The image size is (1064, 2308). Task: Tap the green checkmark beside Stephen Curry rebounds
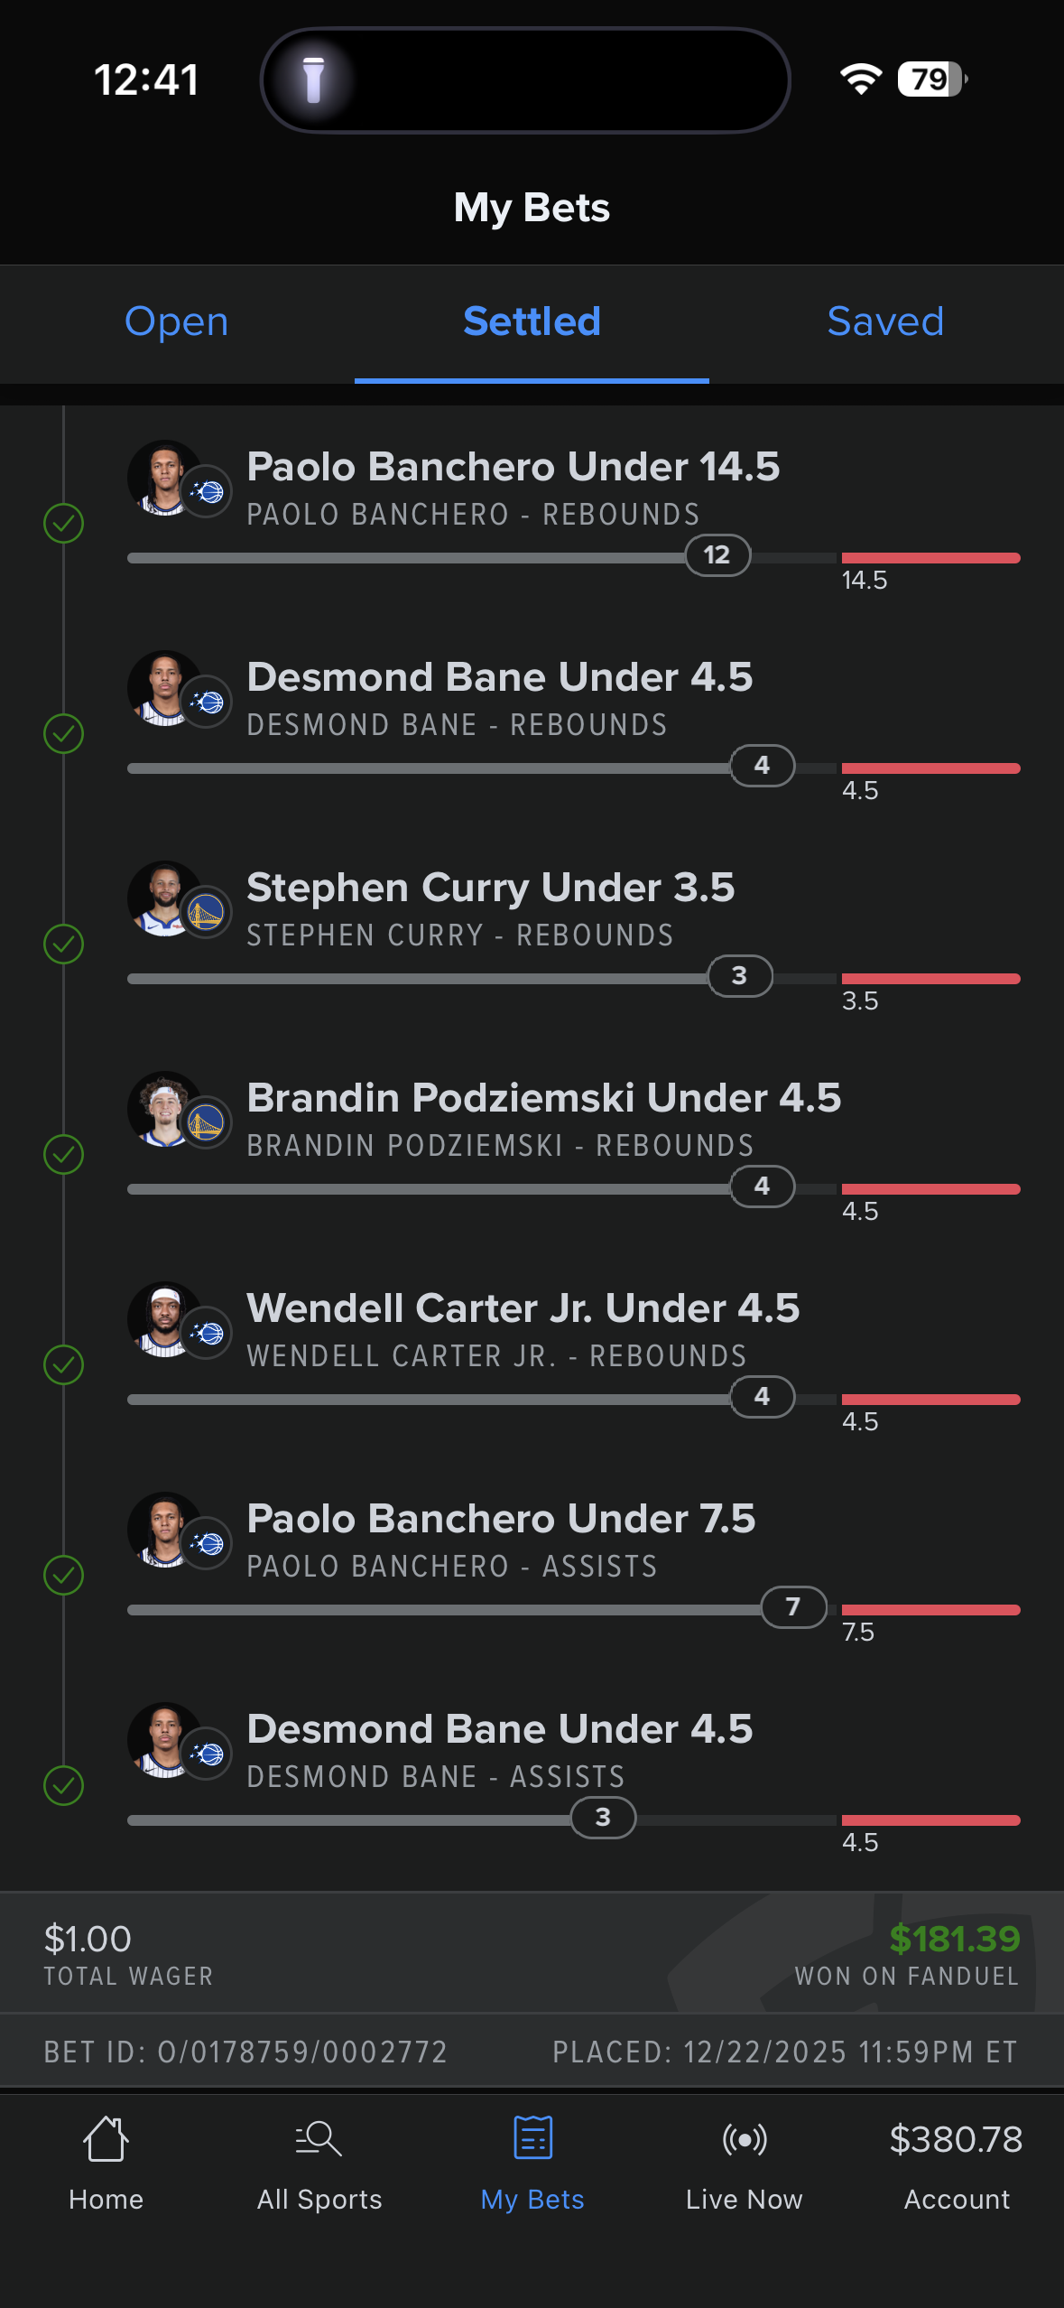pyautogui.click(x=64, y=944)
